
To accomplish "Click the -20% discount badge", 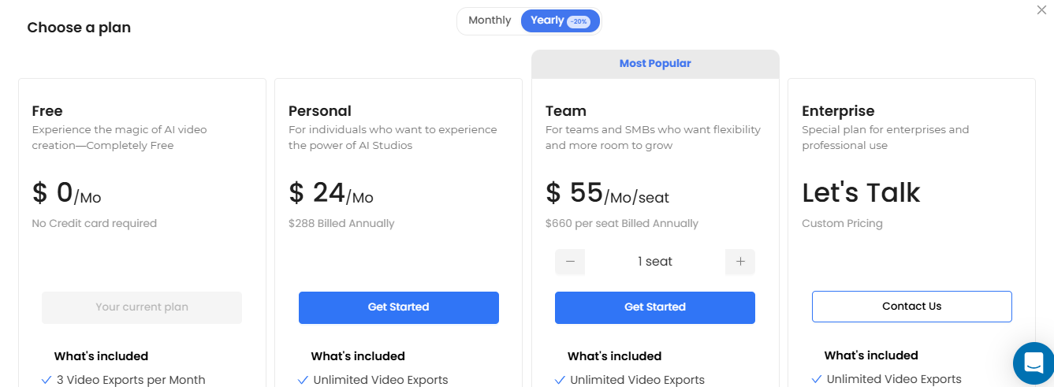I will (x=579, y=21).
